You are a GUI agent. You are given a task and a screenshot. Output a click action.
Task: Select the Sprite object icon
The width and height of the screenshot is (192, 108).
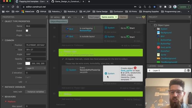[x=158, y=55]
